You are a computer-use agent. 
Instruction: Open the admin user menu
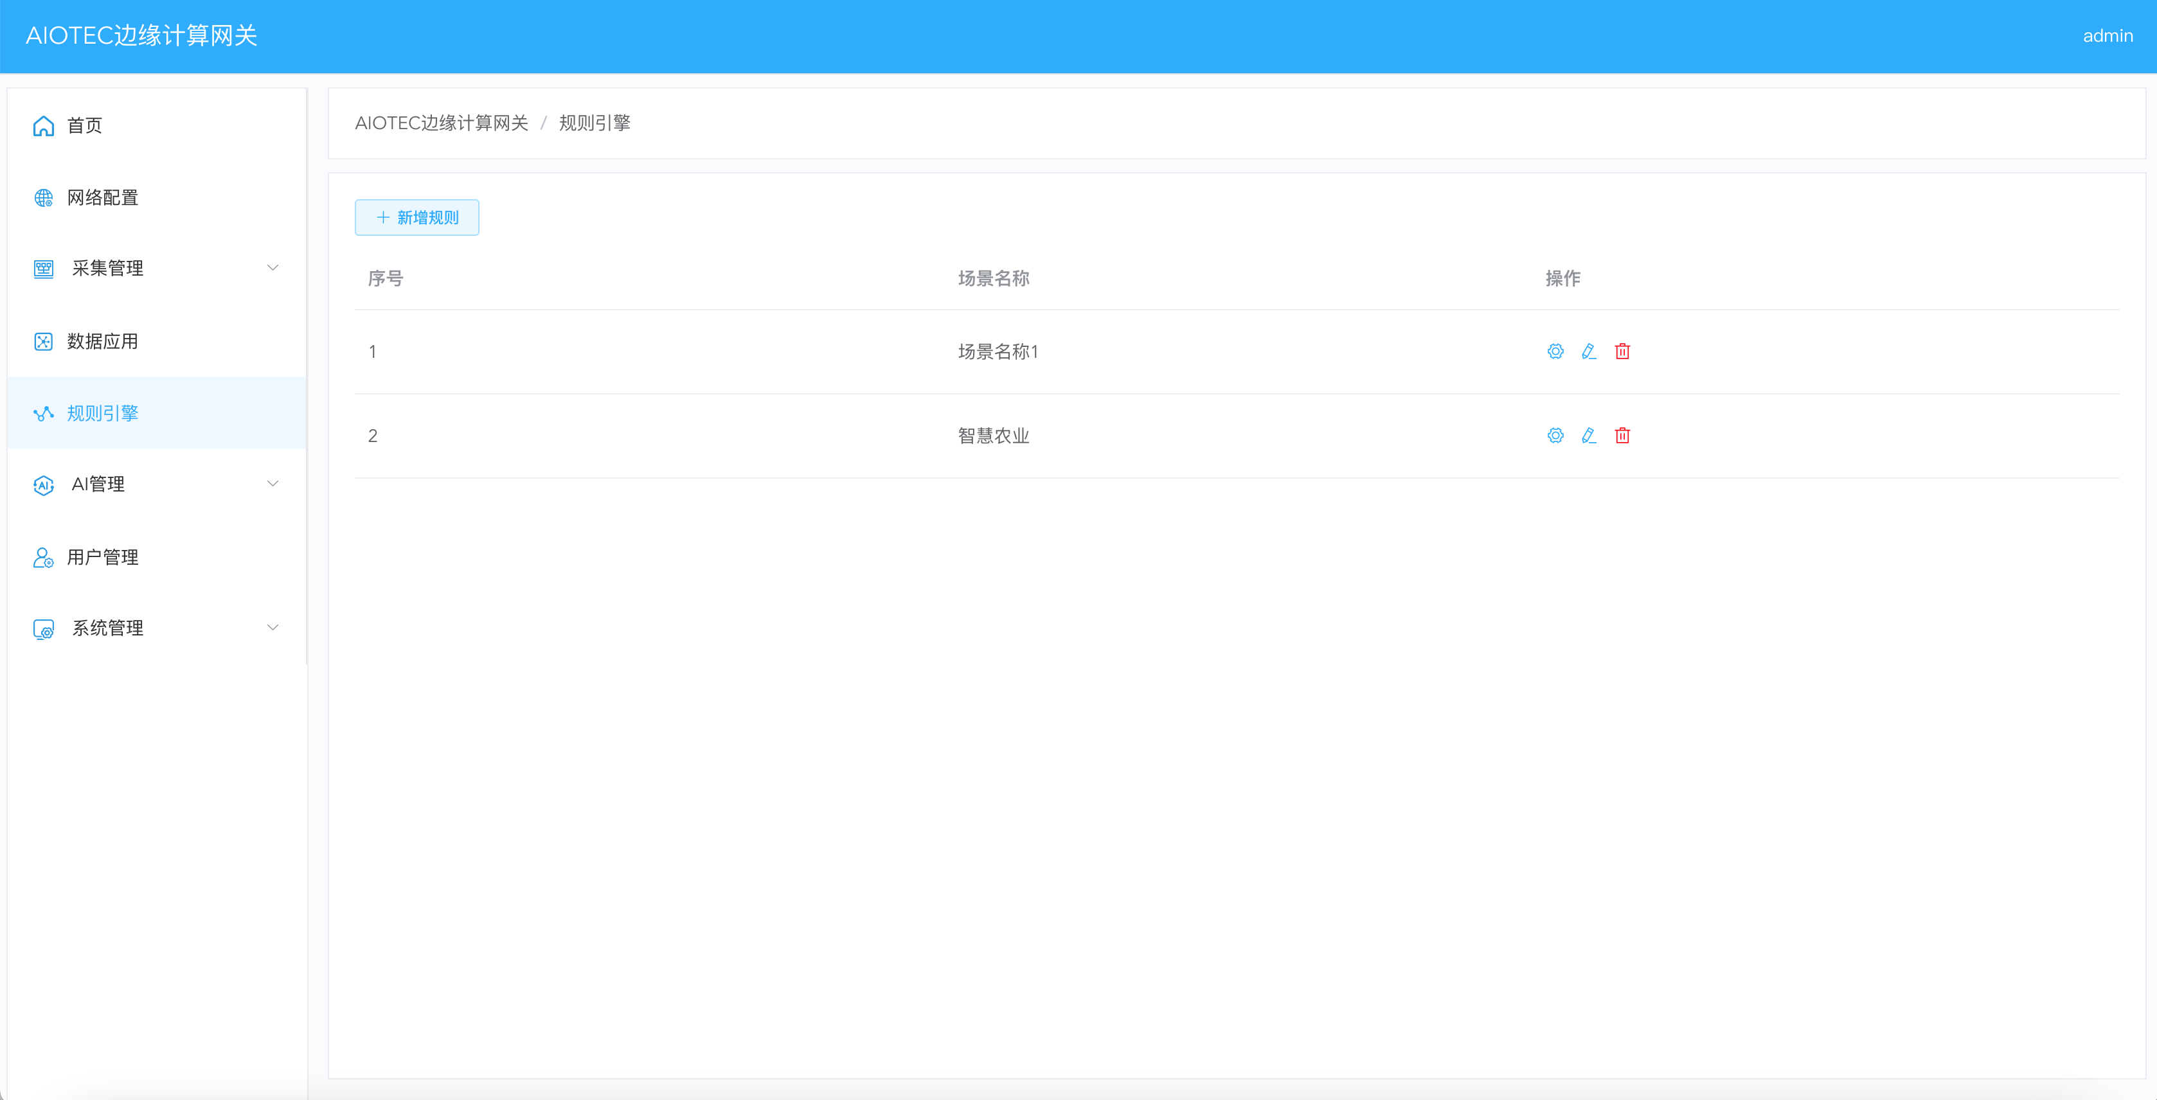(x=2107, y=36)
